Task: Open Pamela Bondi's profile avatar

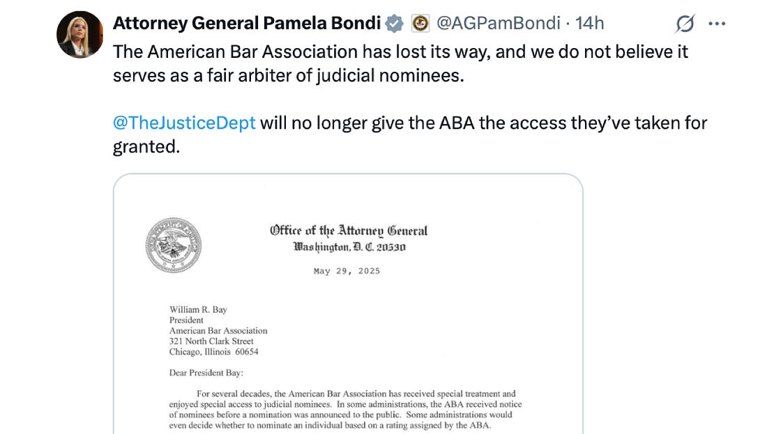Action: (x=79, y=34)
